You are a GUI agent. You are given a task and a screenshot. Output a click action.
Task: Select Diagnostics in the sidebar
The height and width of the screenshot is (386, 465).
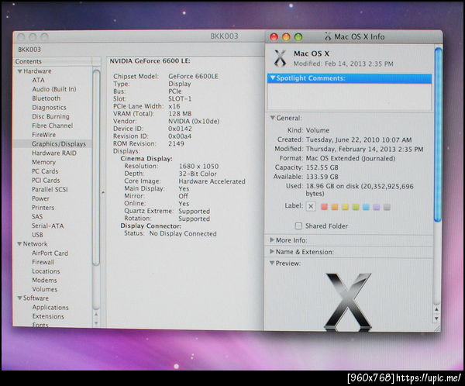tap(49, 108)
